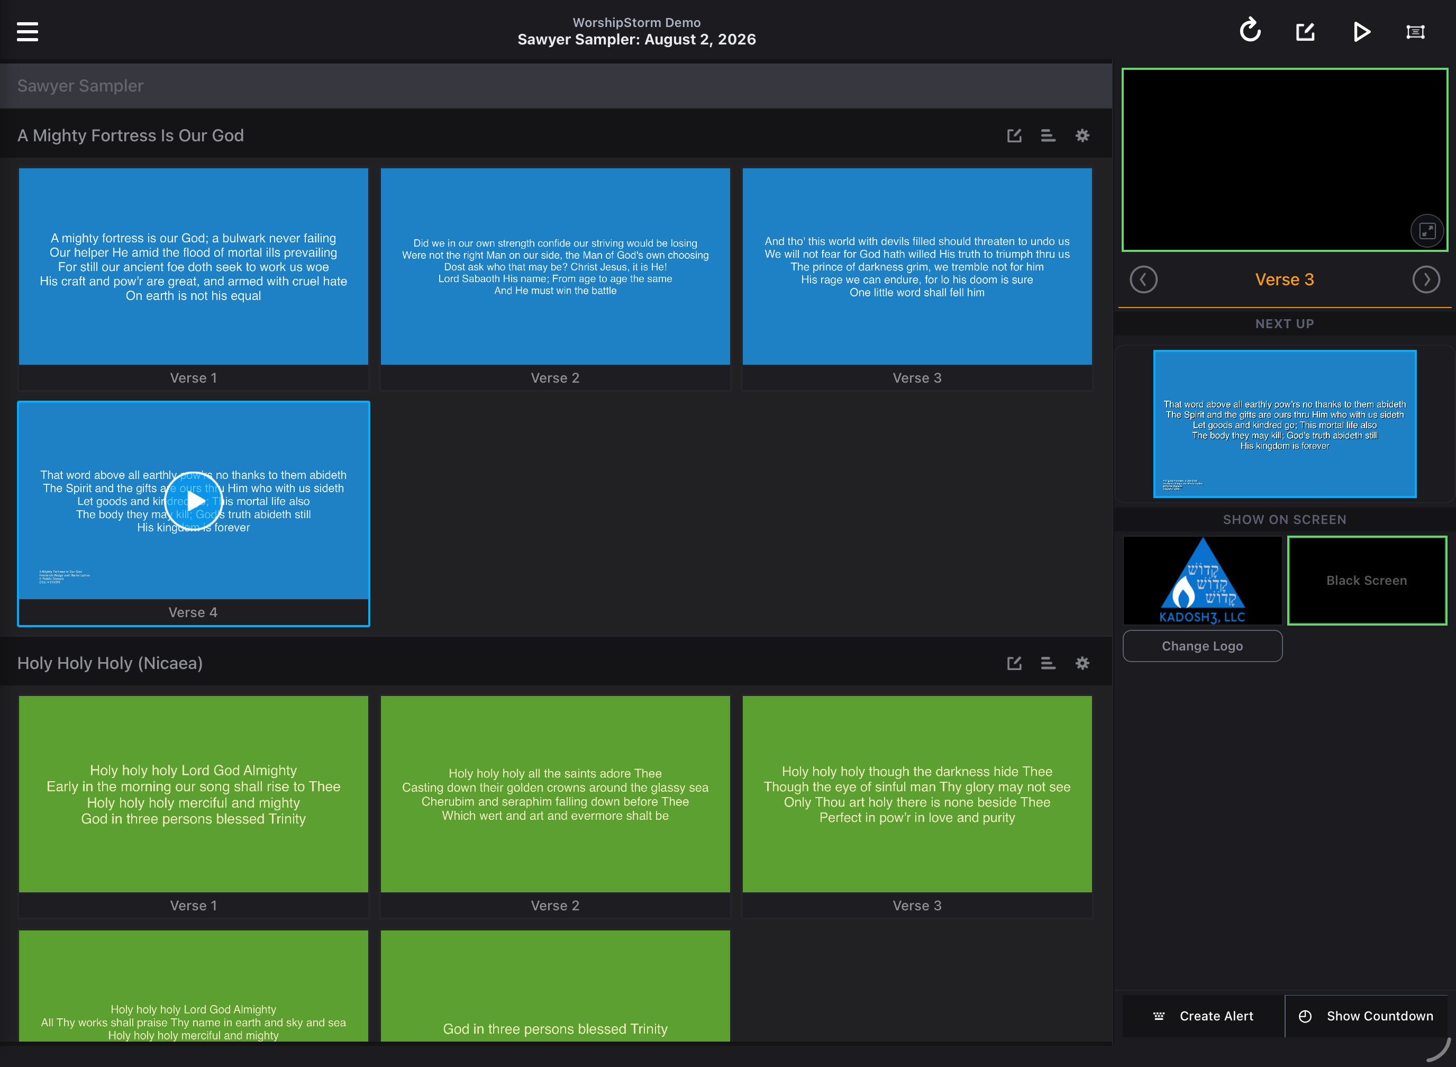Click the edit service icon in header

[1306, 31]
